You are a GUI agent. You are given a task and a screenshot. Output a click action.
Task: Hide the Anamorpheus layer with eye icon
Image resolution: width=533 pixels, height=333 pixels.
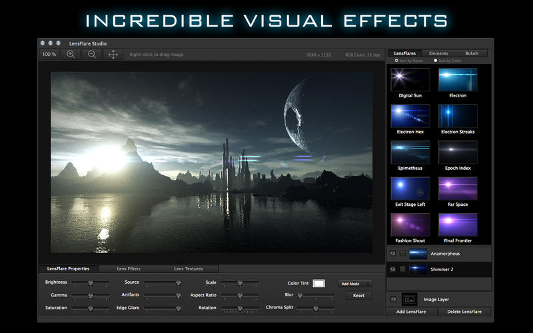[392, 254]
